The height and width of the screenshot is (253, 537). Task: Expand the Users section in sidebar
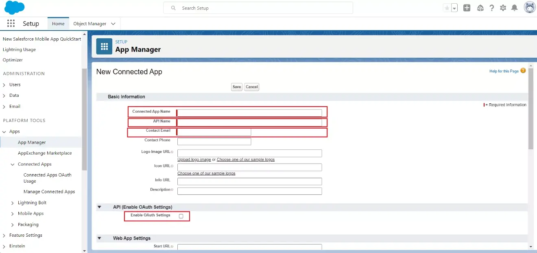(4, 85)
